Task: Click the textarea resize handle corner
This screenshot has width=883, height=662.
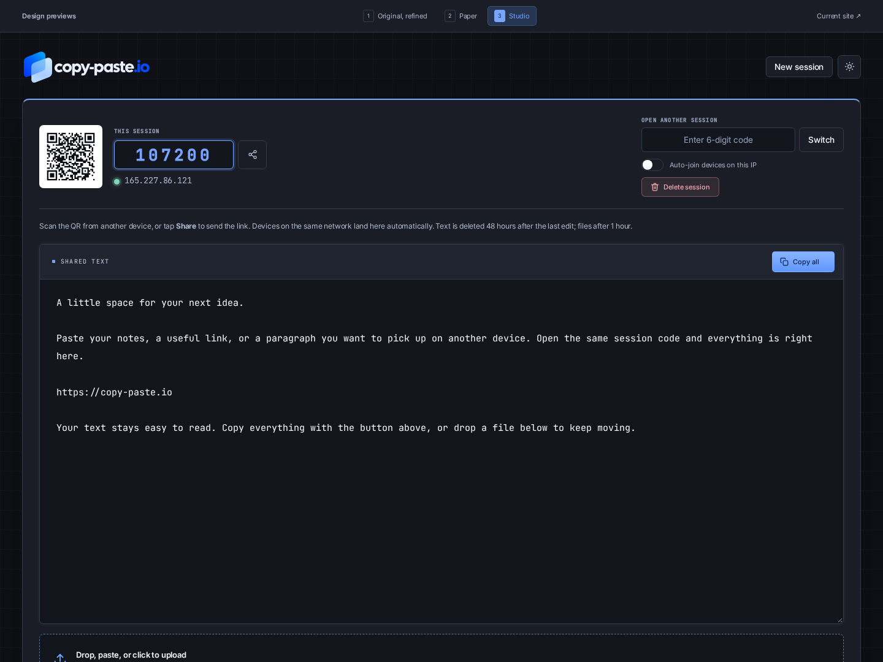Action: click(x=839, y=620)
